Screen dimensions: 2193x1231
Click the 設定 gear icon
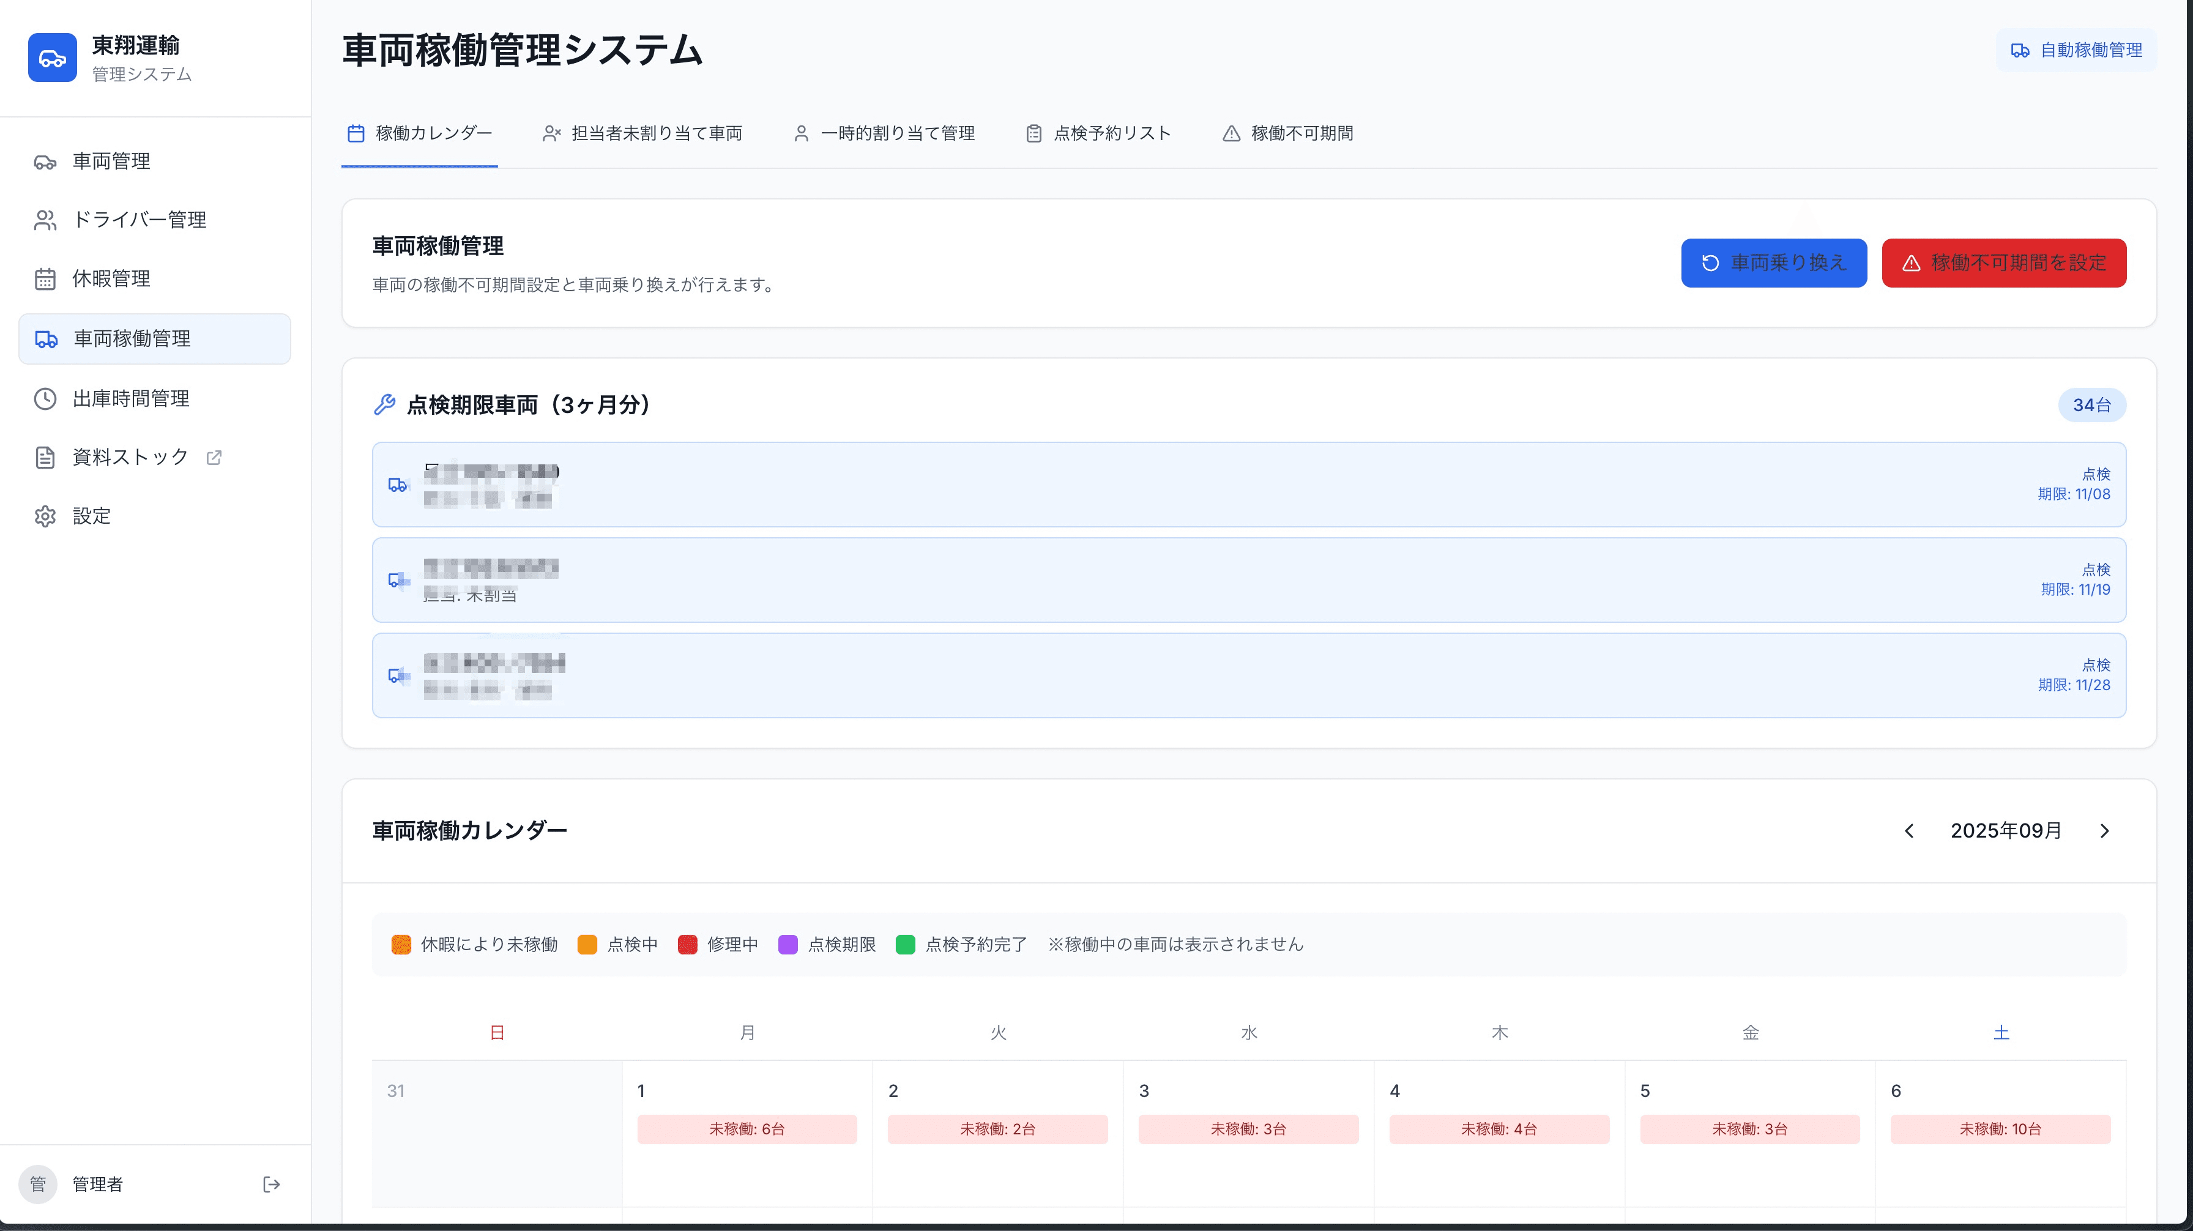(45, 516)
